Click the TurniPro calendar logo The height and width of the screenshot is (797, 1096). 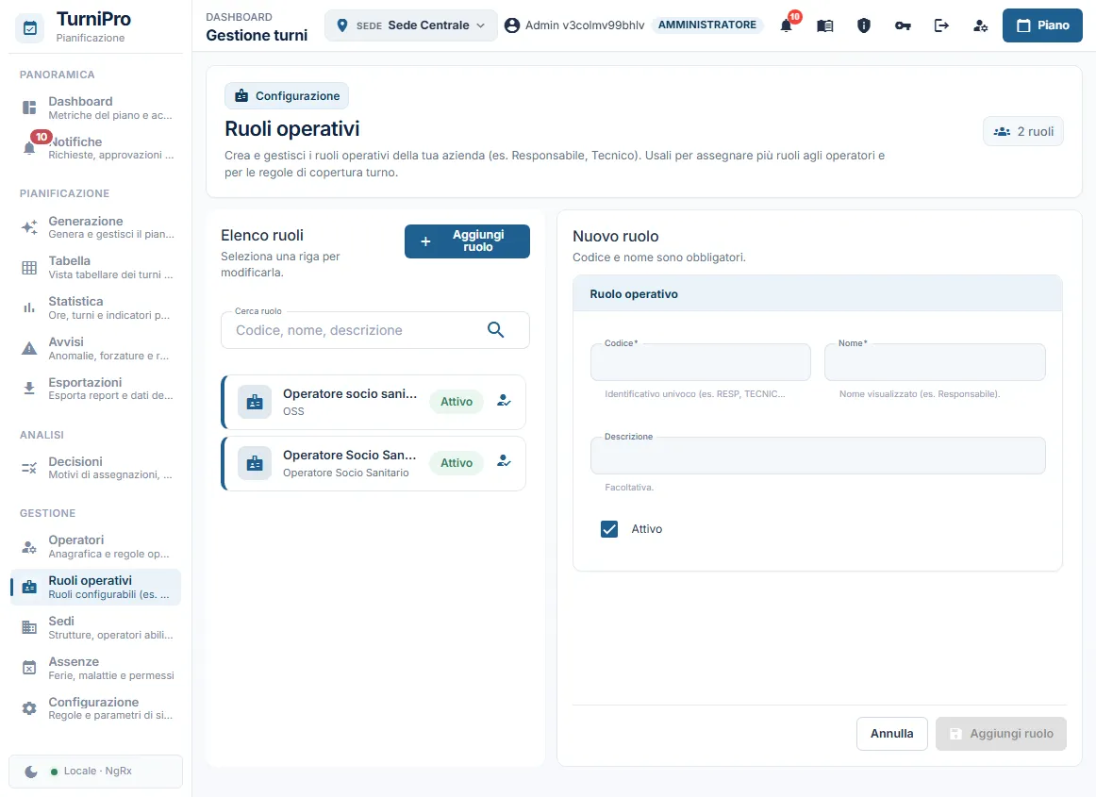[x=30, y=28]
